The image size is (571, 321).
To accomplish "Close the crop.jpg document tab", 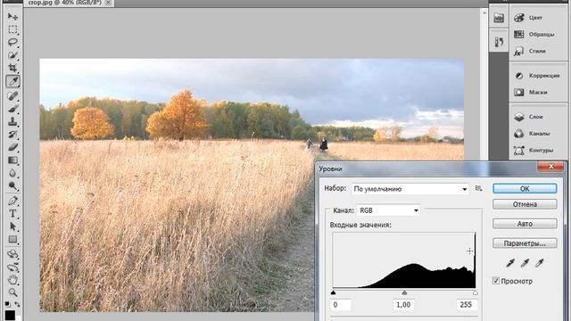I will [108, 3].
